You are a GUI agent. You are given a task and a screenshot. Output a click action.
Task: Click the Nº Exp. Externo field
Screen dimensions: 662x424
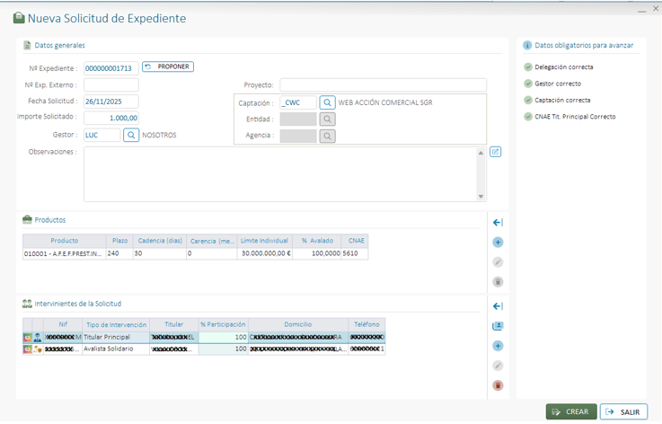click(x=111, y=85)
